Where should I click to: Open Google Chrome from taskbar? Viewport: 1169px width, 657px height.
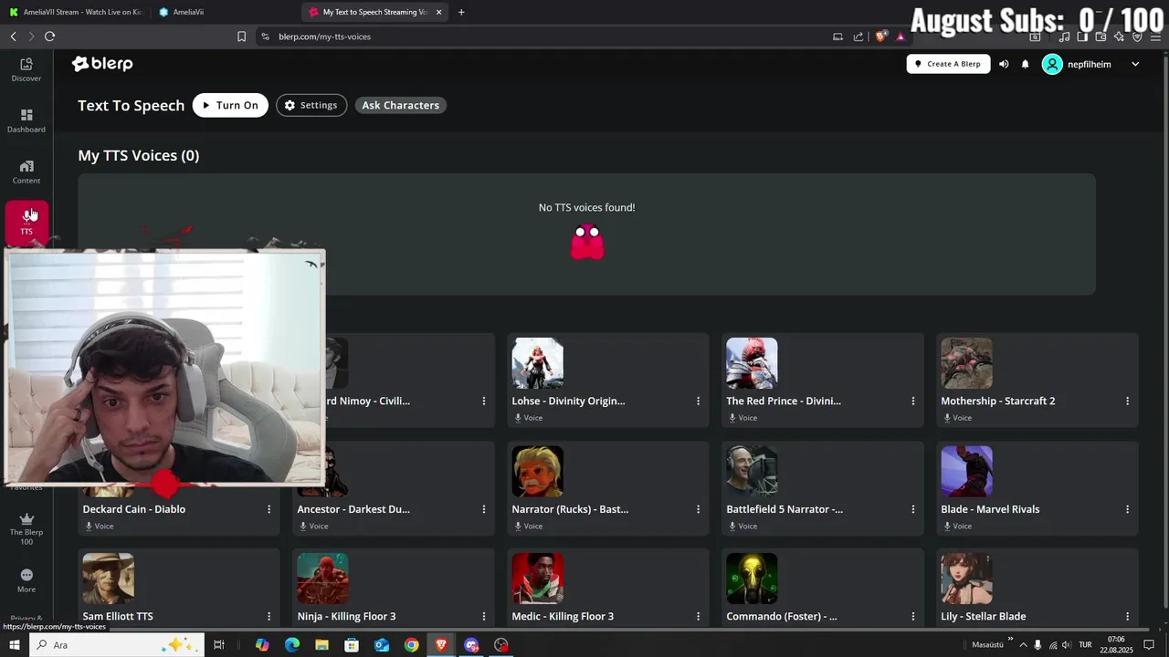[412, 645]
